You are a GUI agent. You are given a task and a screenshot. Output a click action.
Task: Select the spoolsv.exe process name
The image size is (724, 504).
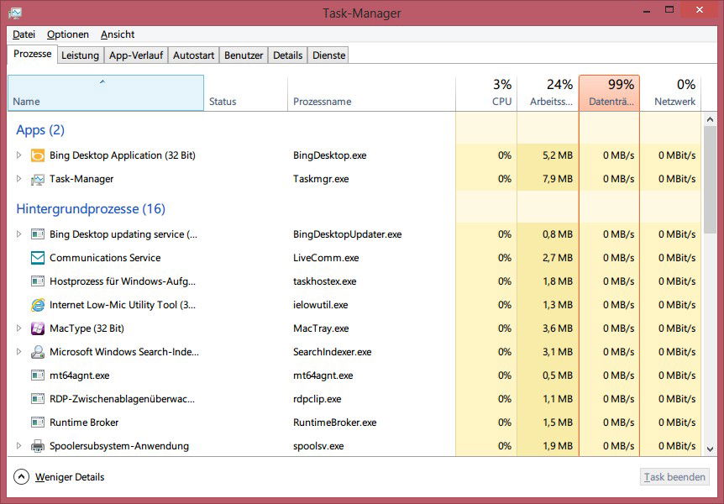click(318, 446)
